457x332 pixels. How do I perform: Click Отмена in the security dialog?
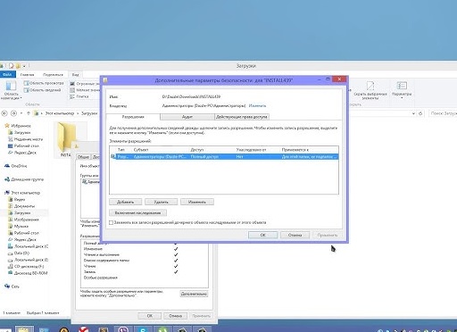click(295, 235)
